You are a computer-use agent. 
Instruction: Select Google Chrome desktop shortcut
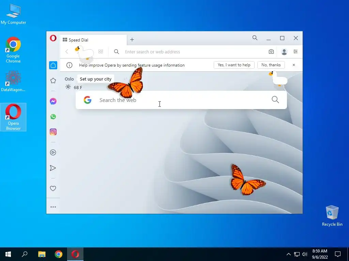tap(13, 50)
